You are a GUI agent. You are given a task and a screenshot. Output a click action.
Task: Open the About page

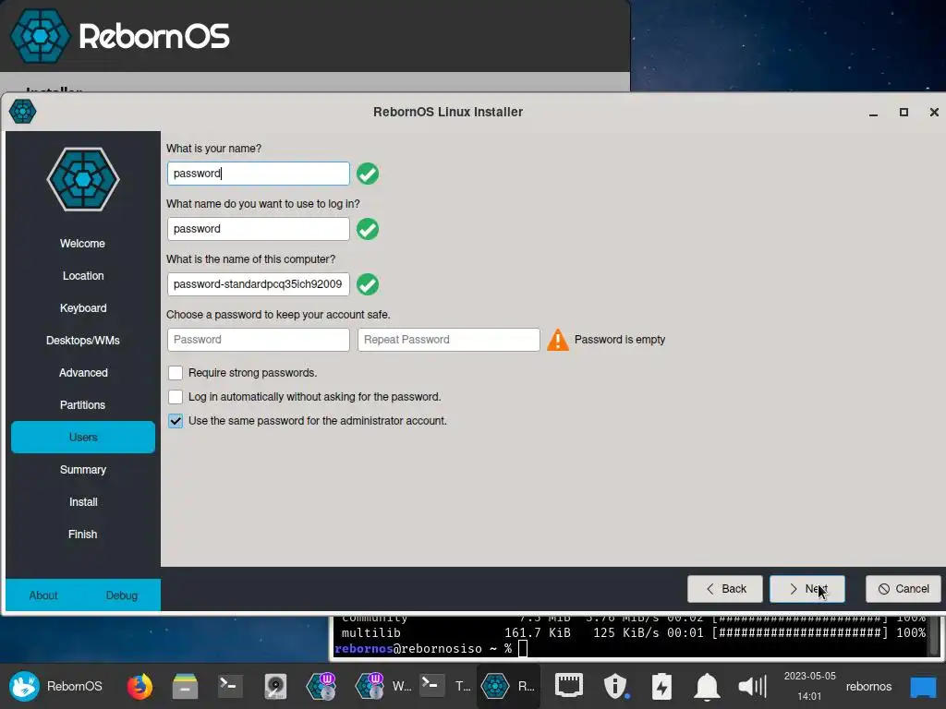[x=43, y=595]
